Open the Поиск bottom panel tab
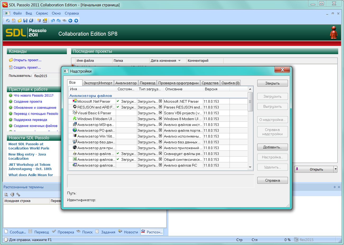The width and height of the screenshot is (344, 245). coord(85,232)
